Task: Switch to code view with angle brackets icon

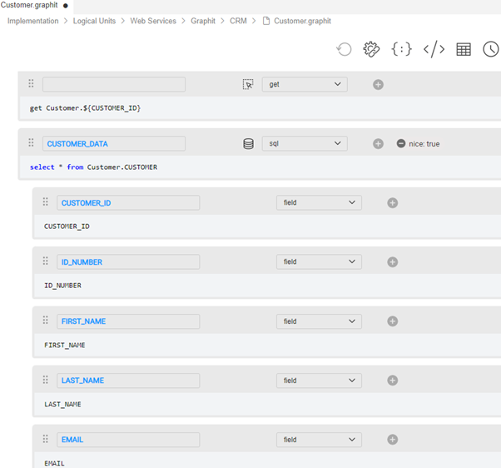Action: (434, 50)
